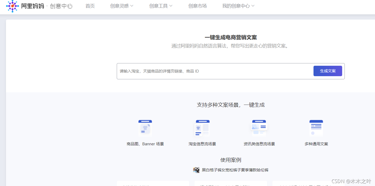Click the 商品图、Banner 场景 label

(x=145, y=144)
